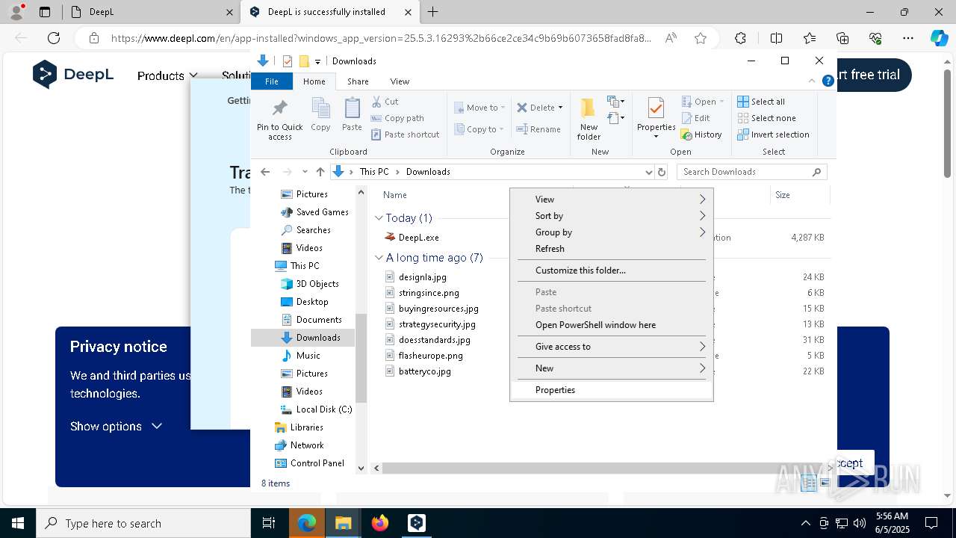Expand Show options in privacy notice
The image size is (956, 538).
pyautogui.click(x=116, y=426)
